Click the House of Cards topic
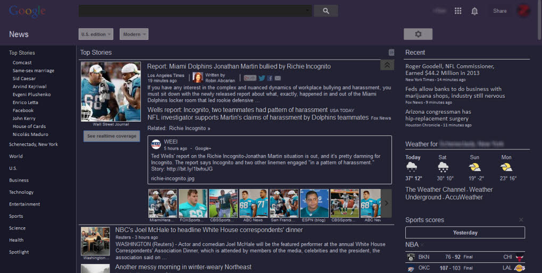This screenshot has height=273, width=542. click(29, 126)
